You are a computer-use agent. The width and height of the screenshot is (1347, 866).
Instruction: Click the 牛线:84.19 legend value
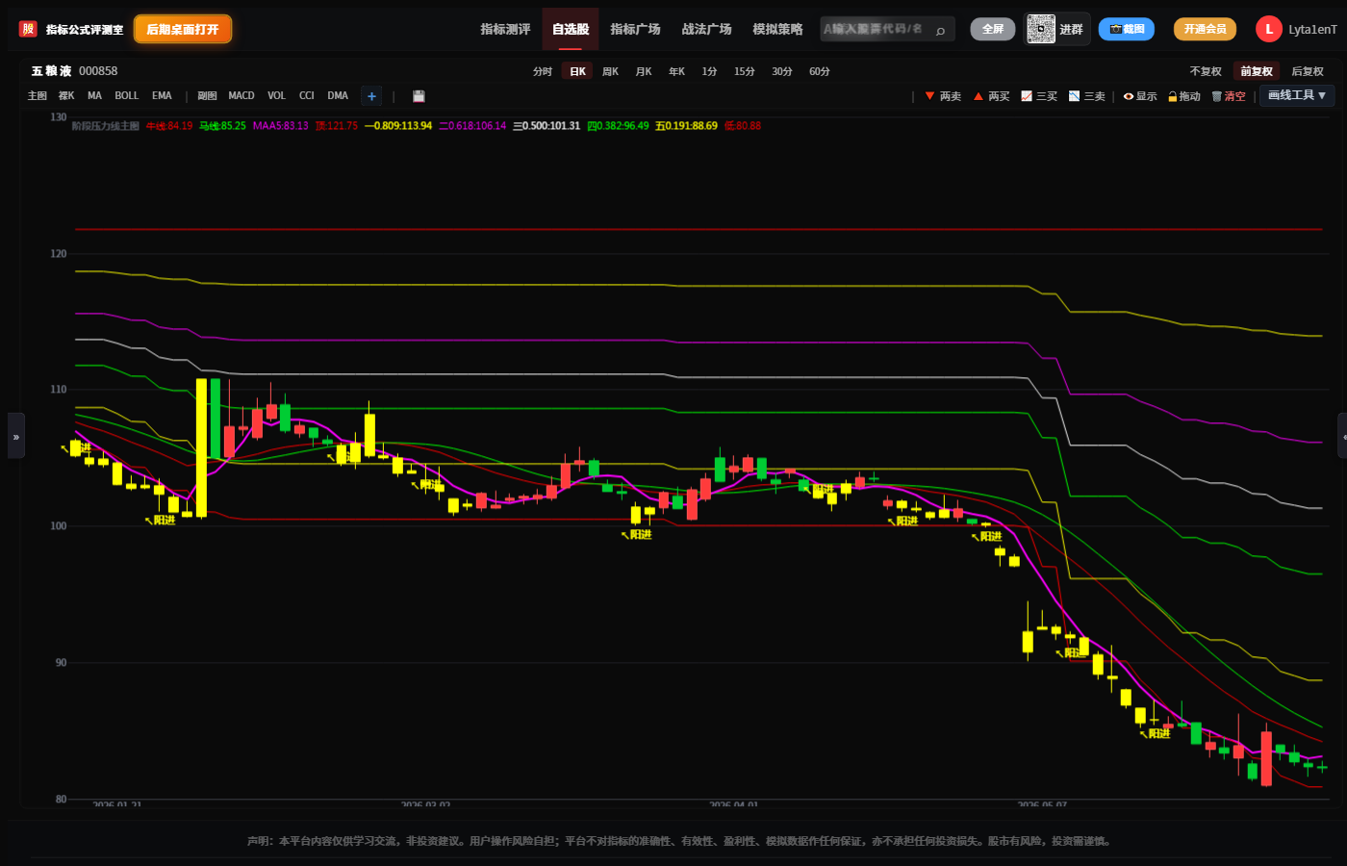pyautogui.click(x=168, y=126)
